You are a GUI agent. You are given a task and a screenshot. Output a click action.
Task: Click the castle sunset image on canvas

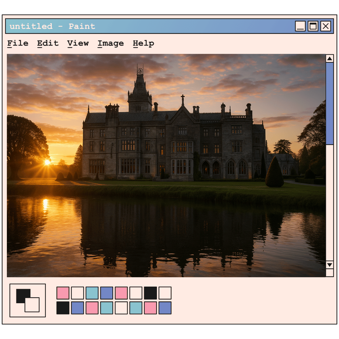point(166,165)
